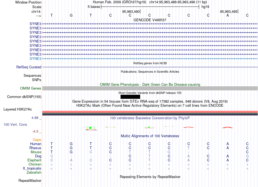Viewport: 258px width, 187px height.
Task: Select the light-blue SYNE3 transcript label
Action: pyautogui.click(x=35, y=59)
